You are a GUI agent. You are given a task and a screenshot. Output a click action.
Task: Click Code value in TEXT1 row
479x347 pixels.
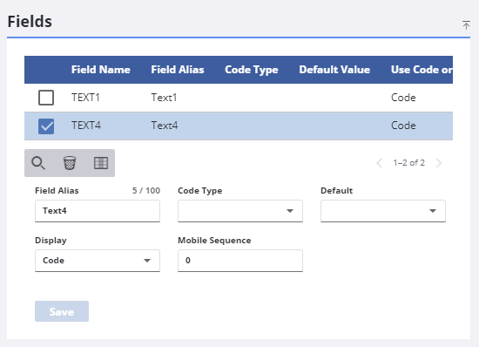(x=403, y=98)
